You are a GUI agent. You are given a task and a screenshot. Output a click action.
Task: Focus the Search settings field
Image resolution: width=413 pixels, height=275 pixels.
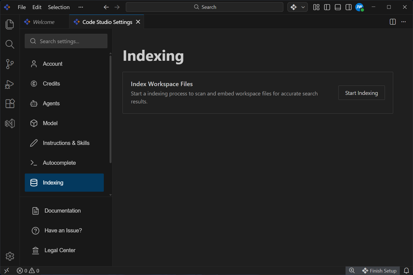66,41
